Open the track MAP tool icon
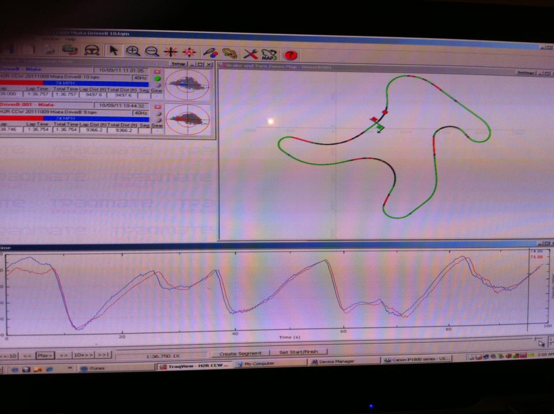The height and width of the screenshot is (414, 554). click(269, 54)
